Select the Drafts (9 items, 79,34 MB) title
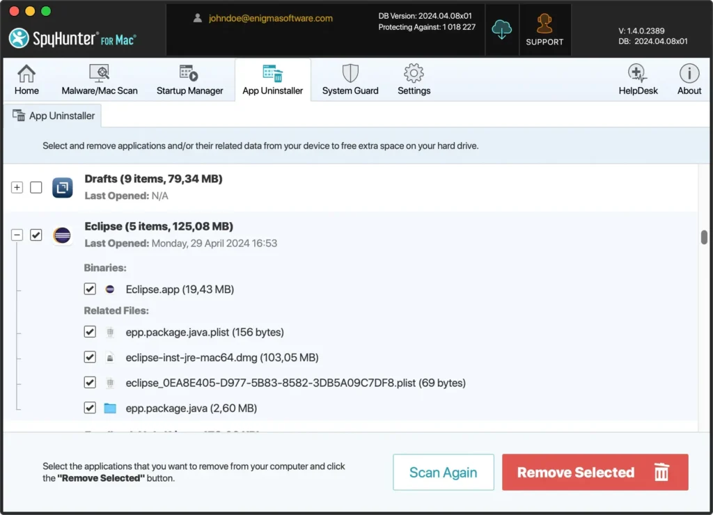 coord(153,179)
